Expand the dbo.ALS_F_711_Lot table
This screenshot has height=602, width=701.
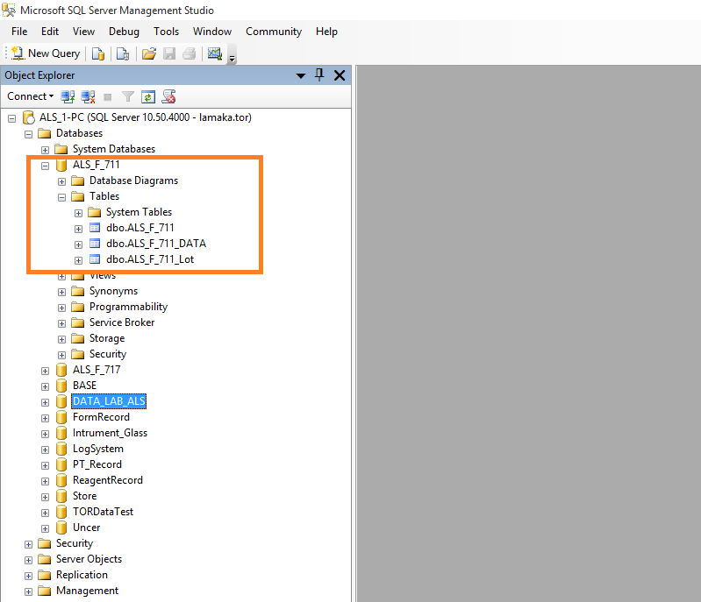coord(78,260)
